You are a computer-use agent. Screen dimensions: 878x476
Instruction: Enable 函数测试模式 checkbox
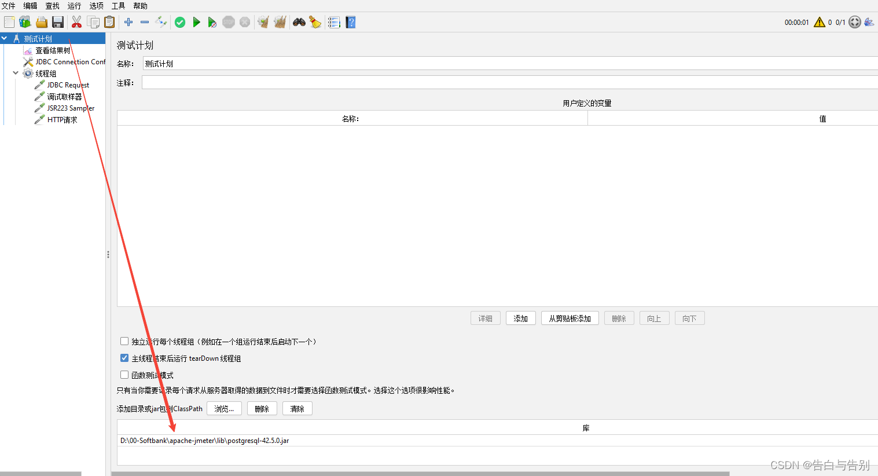124,374
